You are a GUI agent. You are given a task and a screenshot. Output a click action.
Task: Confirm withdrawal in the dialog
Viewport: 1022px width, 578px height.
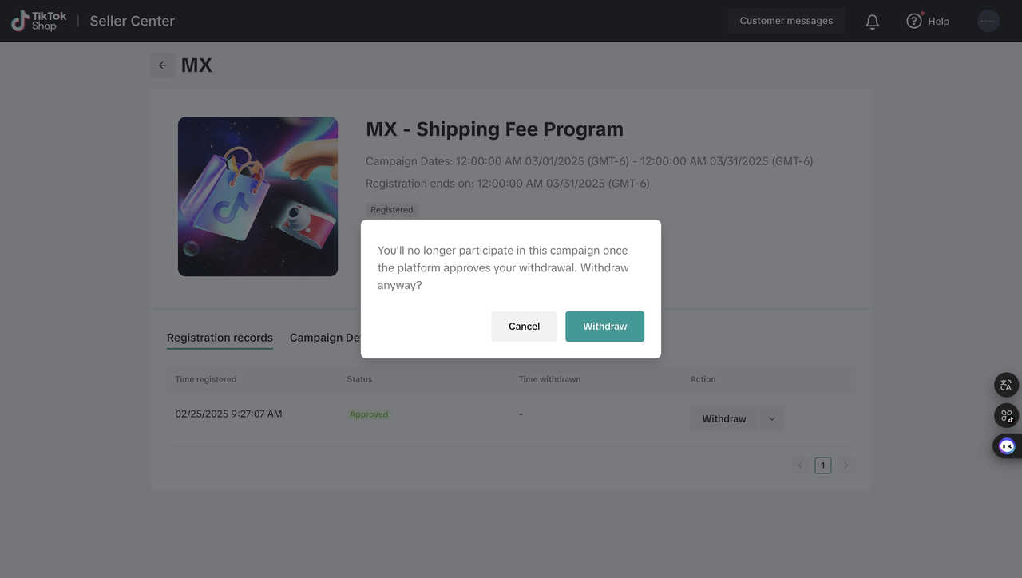coord(604,326)
